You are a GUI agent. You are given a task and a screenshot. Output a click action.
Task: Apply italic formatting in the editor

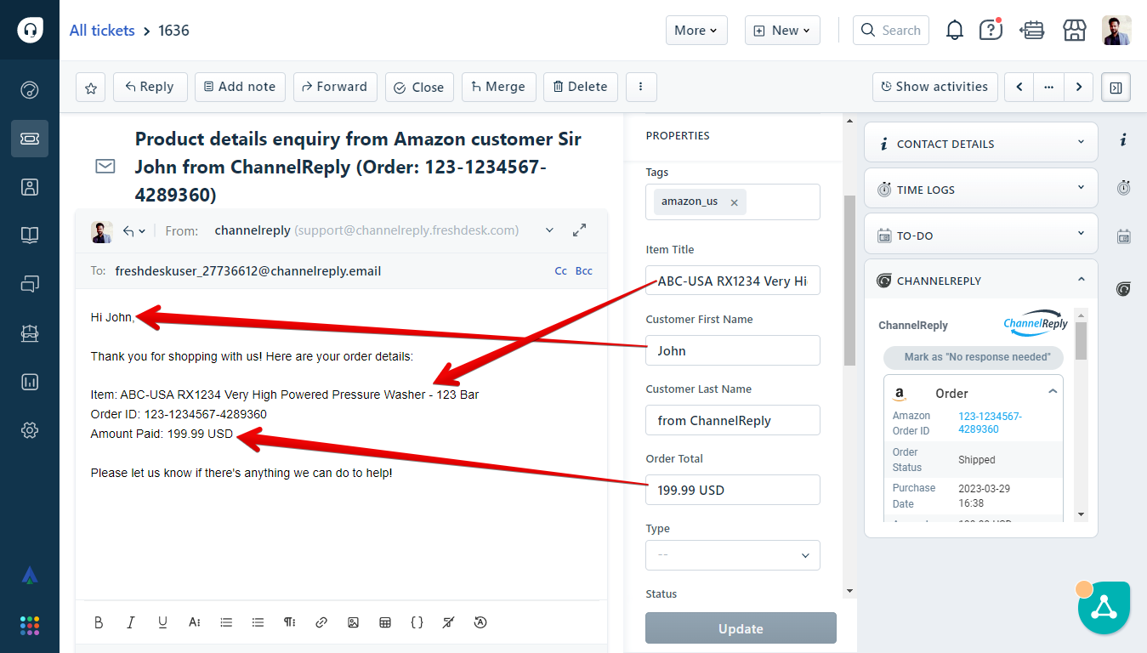tap(130, 622)
